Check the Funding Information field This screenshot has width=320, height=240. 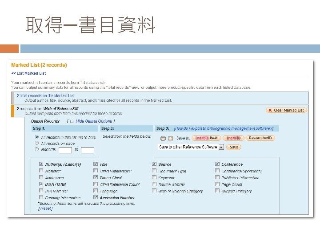(x=41, y=197)
